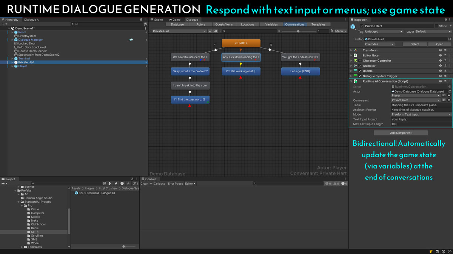Viewport: 453px width, 254px height.
Task: Open Character Controller component options menu
Action: [450, 61]
